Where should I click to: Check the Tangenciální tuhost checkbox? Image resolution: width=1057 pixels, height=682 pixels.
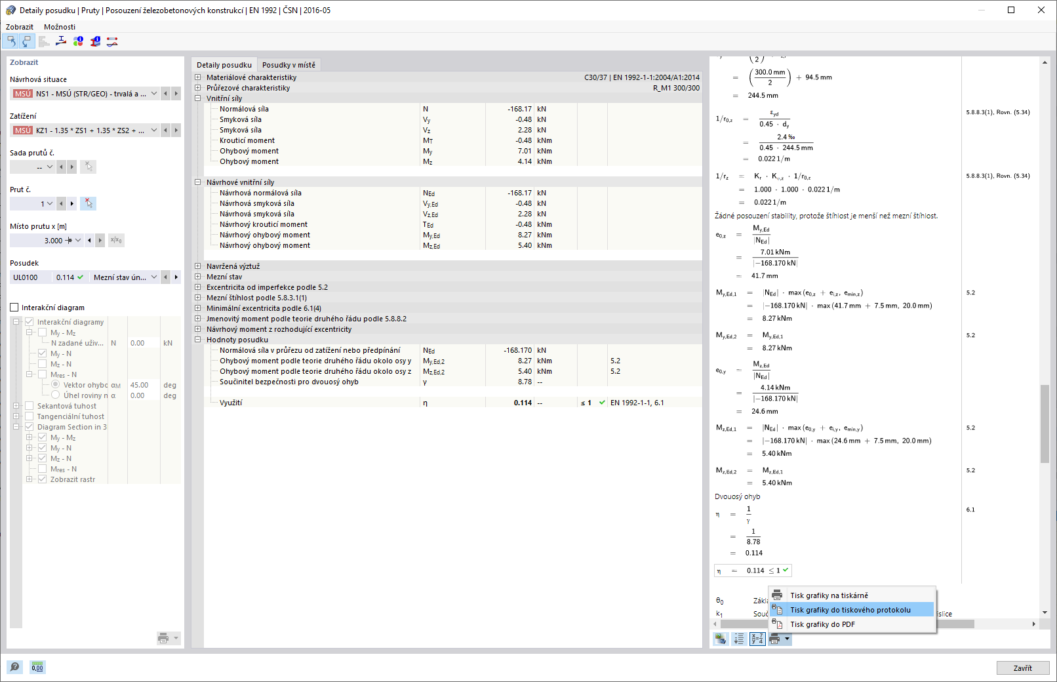pyautogui.click(x=29, y=416)
